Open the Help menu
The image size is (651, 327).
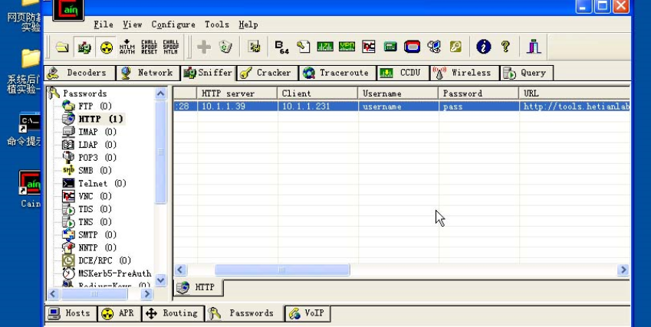(x=248, y=25)
